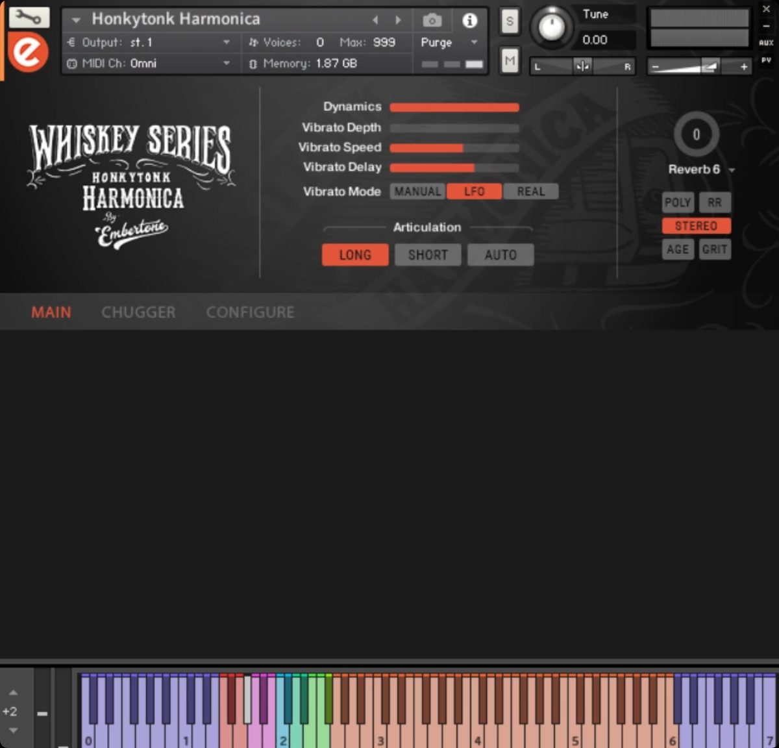Open instrument edit mode with wrench icon
The height and width of the screenshot is (748, 779).
29,18
